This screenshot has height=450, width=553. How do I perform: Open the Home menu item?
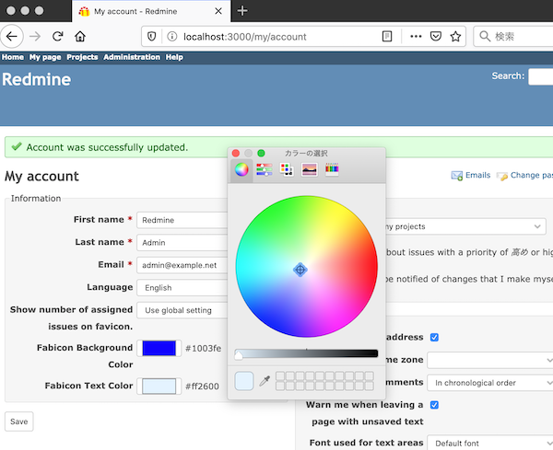(13, 57)
